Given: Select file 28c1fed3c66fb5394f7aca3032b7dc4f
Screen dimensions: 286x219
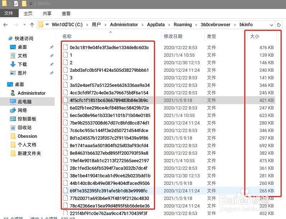Looking at the screenshot, I should point(109,168).
